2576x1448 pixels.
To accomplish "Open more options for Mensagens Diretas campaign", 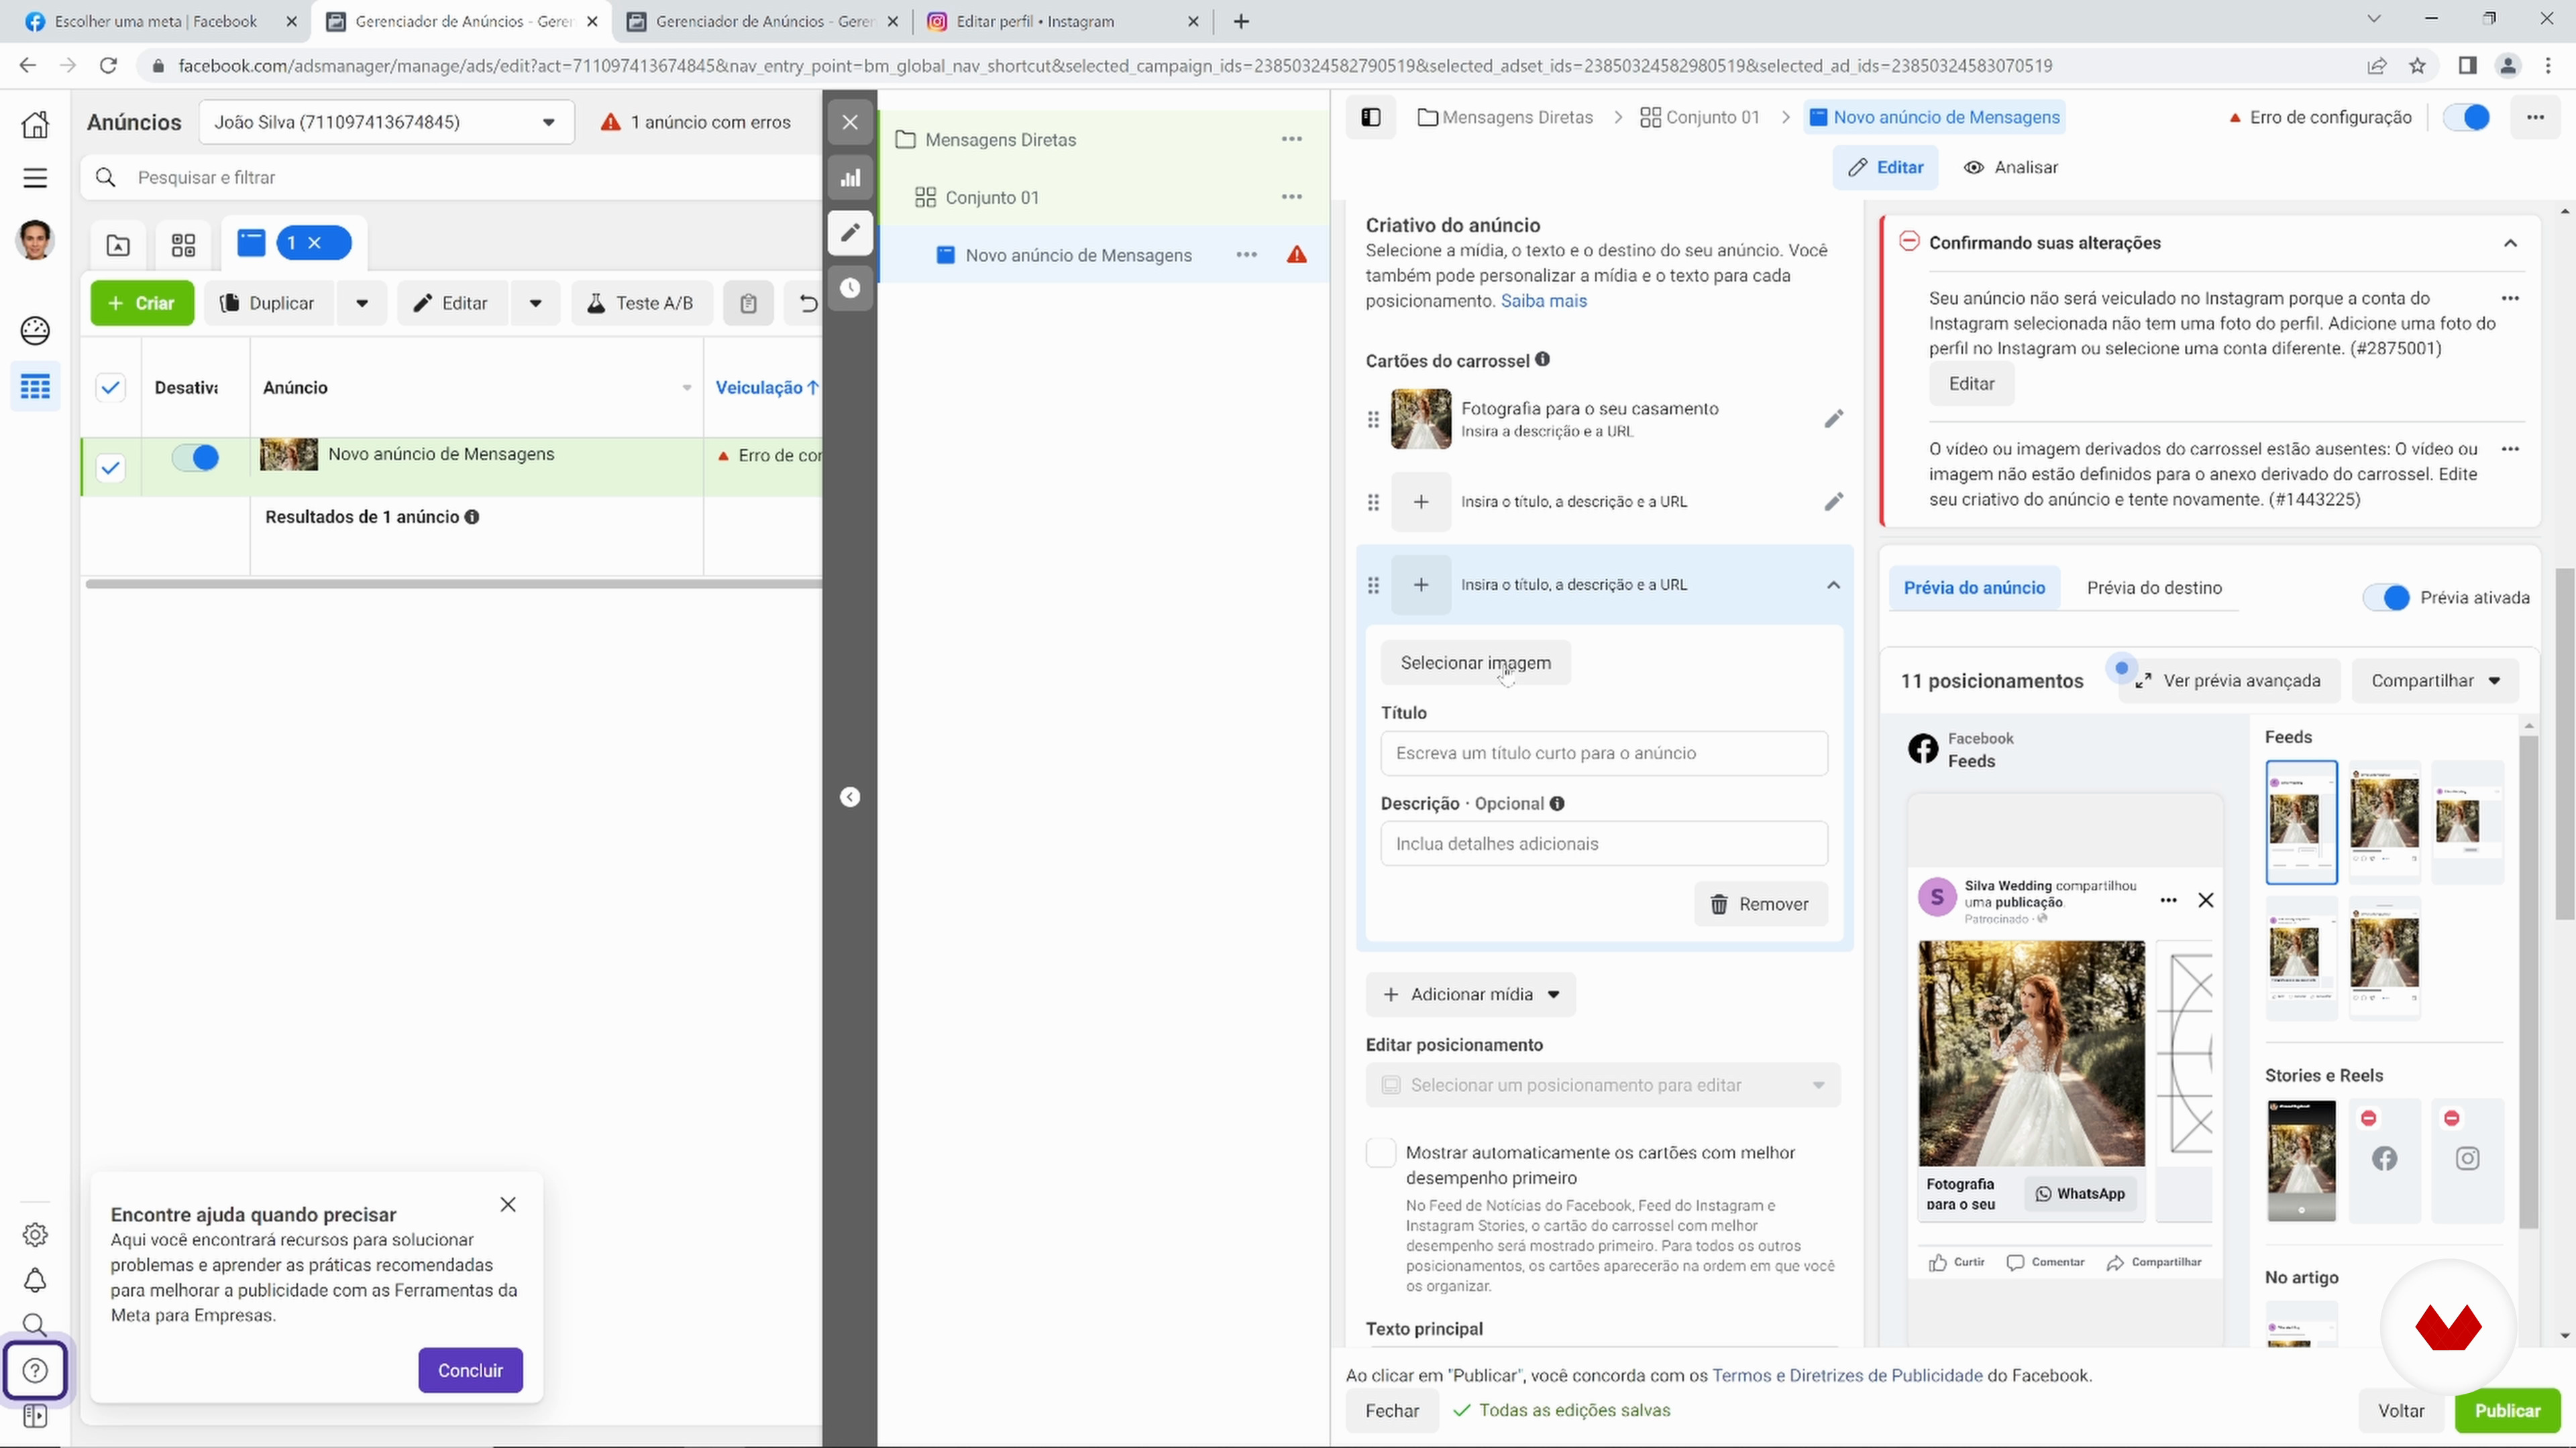I will tap(1292, 140).
